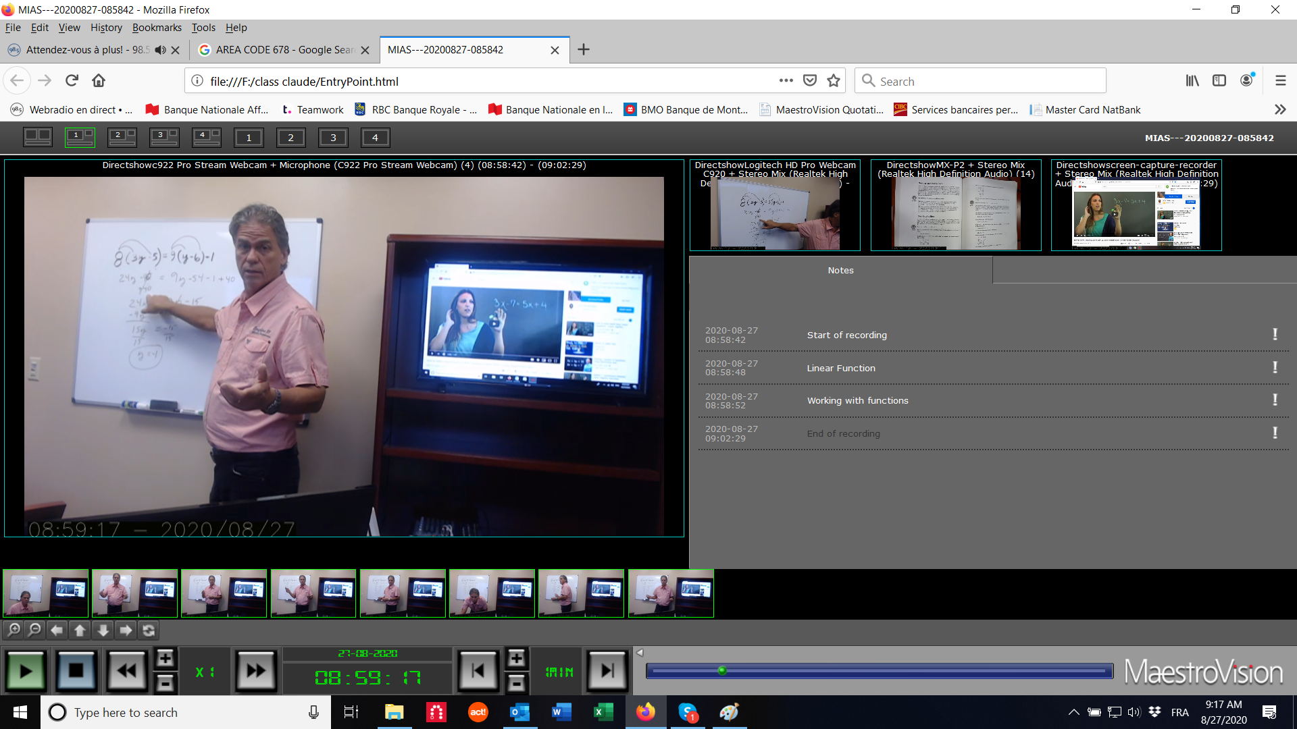The width and height of the screenshot is (1297, 729).
Task: Go to the Firefox home page
Action: tap(99, 81)
